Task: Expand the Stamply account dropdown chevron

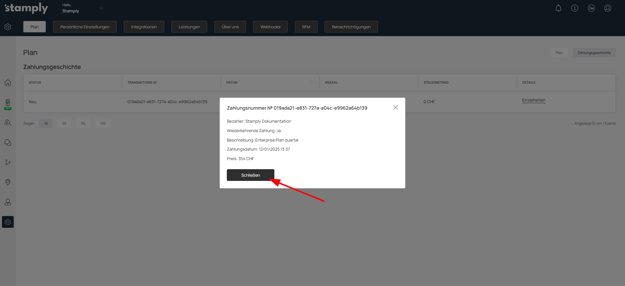Action: (x=101, y=8)
